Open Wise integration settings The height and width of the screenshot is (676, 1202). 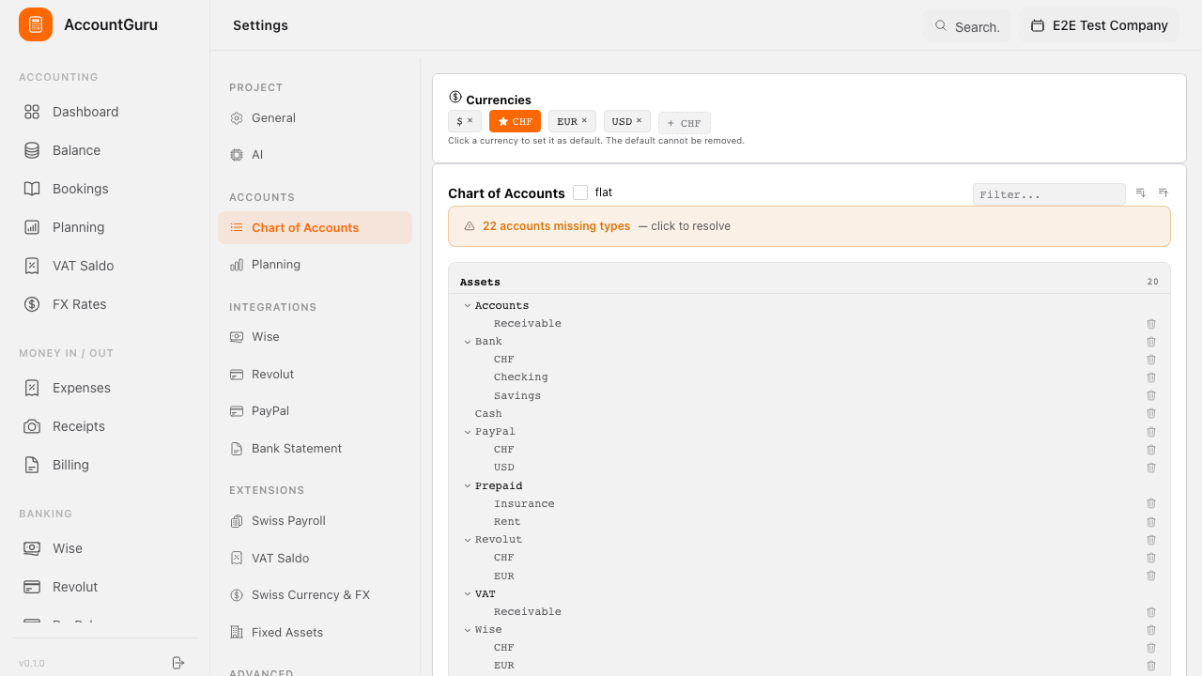tap(315, 337)
